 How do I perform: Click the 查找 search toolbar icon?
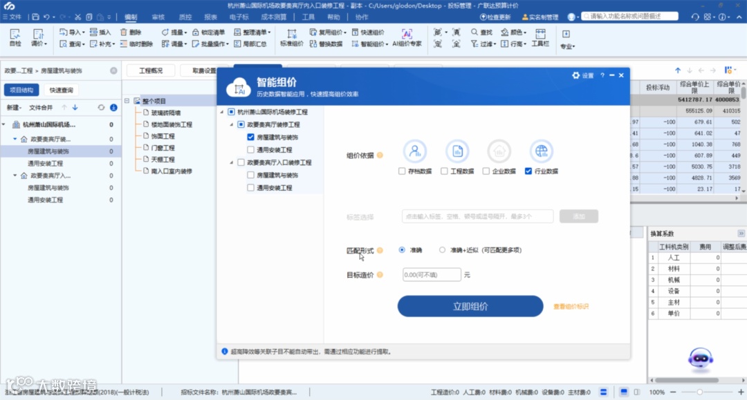(x=481, y=32)
